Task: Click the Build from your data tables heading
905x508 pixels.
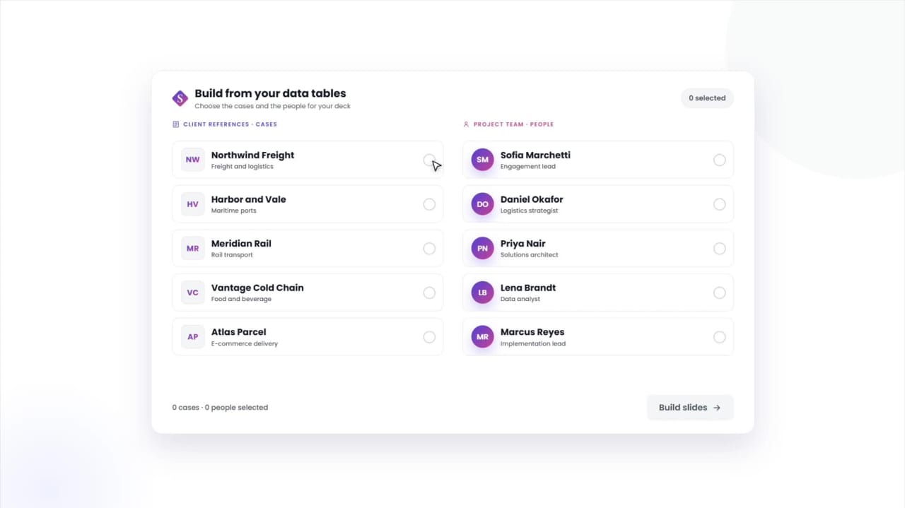Action: pyautogui.click(x=270, y=93)
